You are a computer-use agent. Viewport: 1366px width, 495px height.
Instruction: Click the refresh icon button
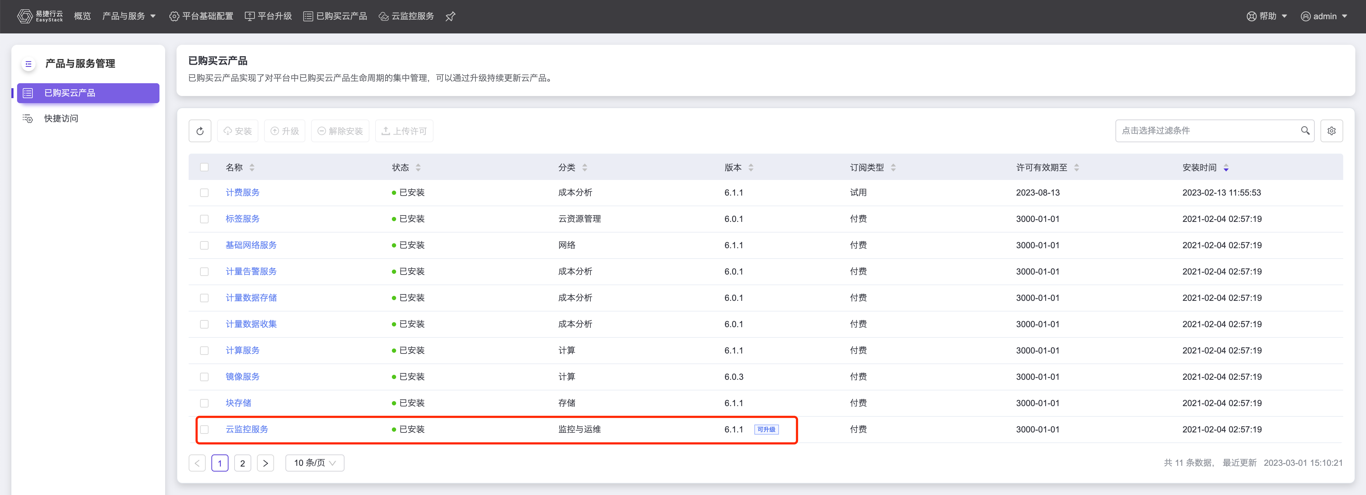click(200, 131)
